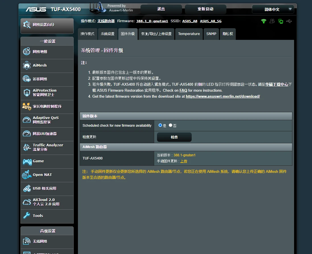Open the 无线路由器 operation mode link

(x=106, y=21)
